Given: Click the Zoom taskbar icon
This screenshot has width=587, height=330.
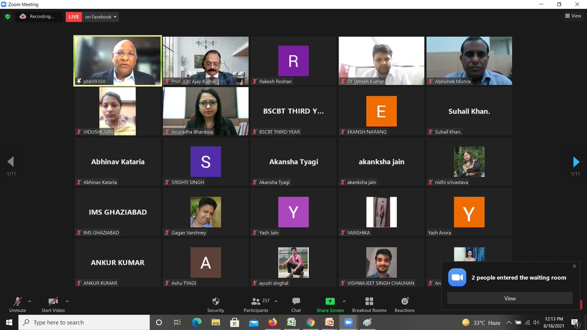Looking at the screenshot, I should point(348,322).
